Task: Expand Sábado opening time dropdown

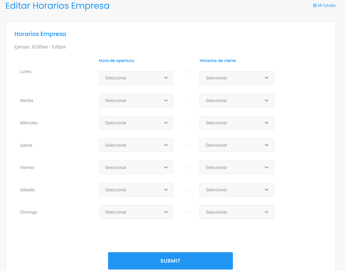Action: (136, 190)
